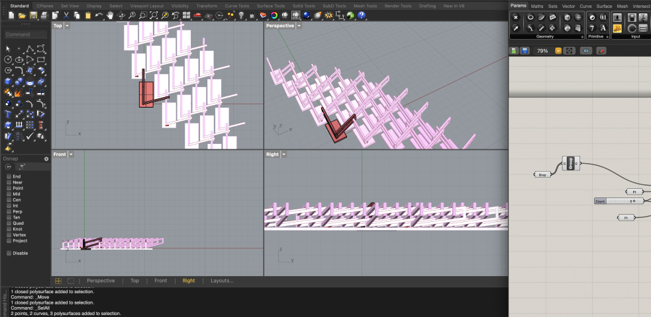Click the Grasshopper preview eye icon

[x=586, y=51]
